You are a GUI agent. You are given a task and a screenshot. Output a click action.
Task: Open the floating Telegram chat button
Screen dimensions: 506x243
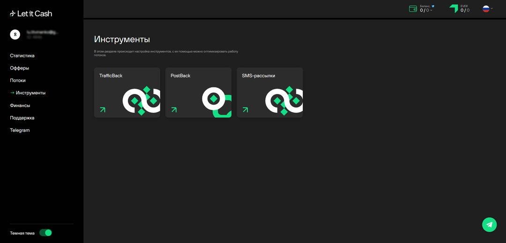pos(489,225)
